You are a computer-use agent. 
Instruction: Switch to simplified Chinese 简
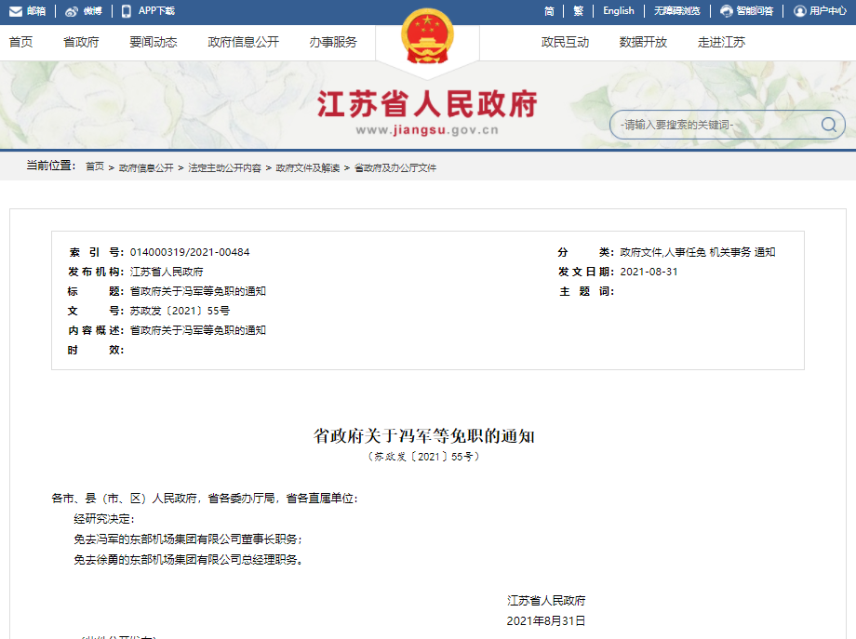pos(549,11)
